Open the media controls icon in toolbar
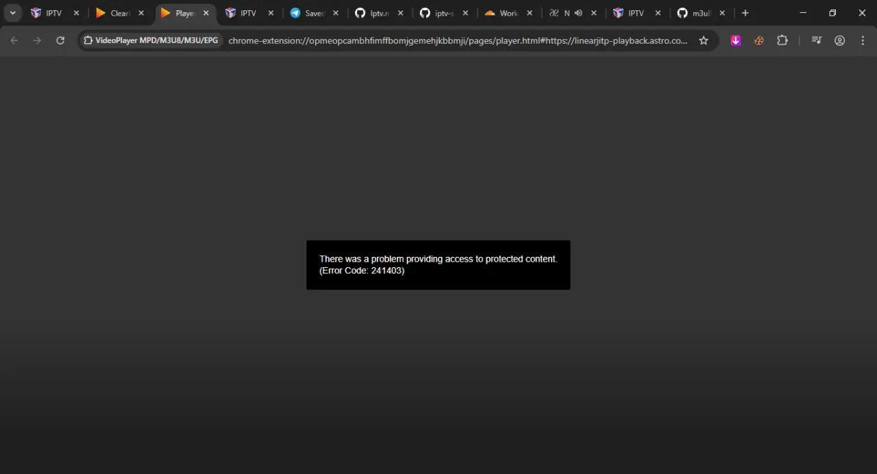 click(817, 40)
